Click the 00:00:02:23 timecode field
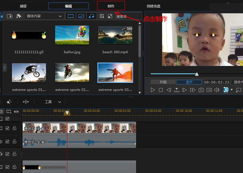The image size is (243, 173). (x=217, y=82)
